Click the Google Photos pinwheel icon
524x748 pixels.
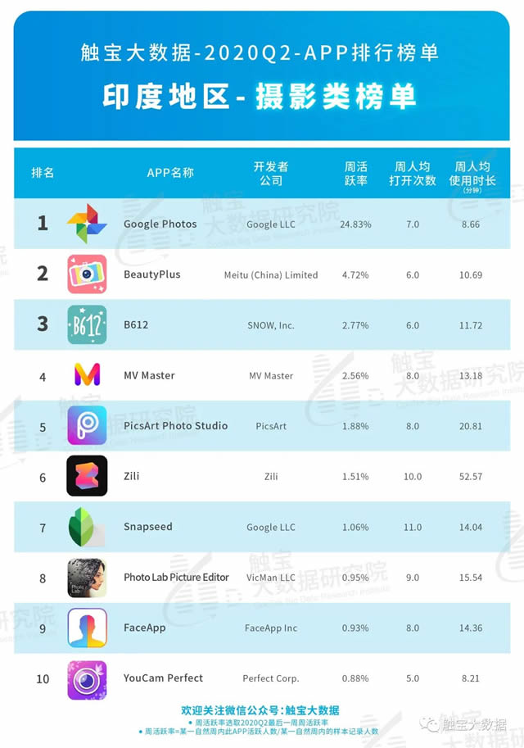click(x=86, y=224)
